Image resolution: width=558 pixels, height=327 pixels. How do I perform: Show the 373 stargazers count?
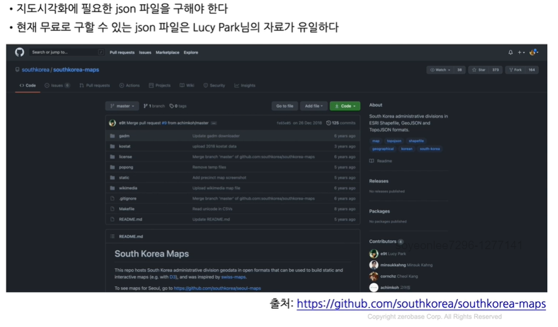pos(495,70)
